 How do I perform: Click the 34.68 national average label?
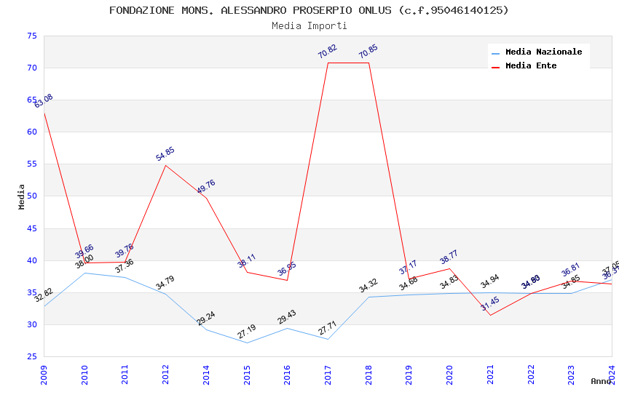click(409, 284)
